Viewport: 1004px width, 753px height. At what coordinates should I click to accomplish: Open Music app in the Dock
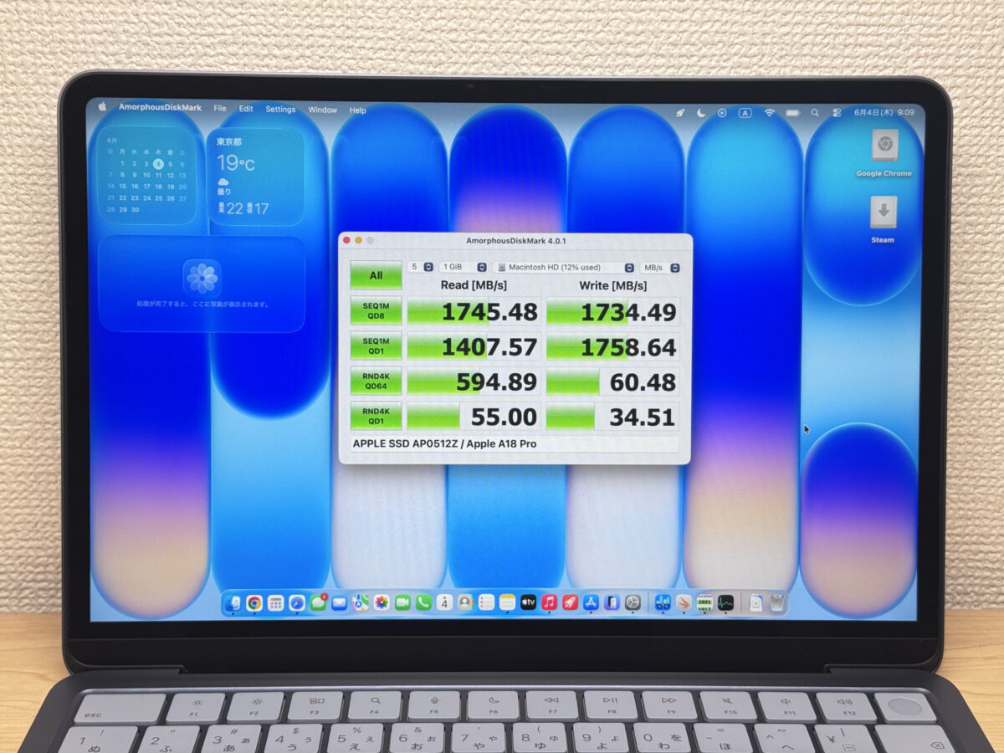[549, 602]
